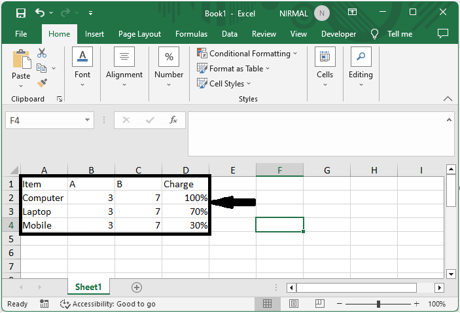This screenshot has height=313, width=460.
Task: Switch to the Insert tab
Action: point(94,34)
